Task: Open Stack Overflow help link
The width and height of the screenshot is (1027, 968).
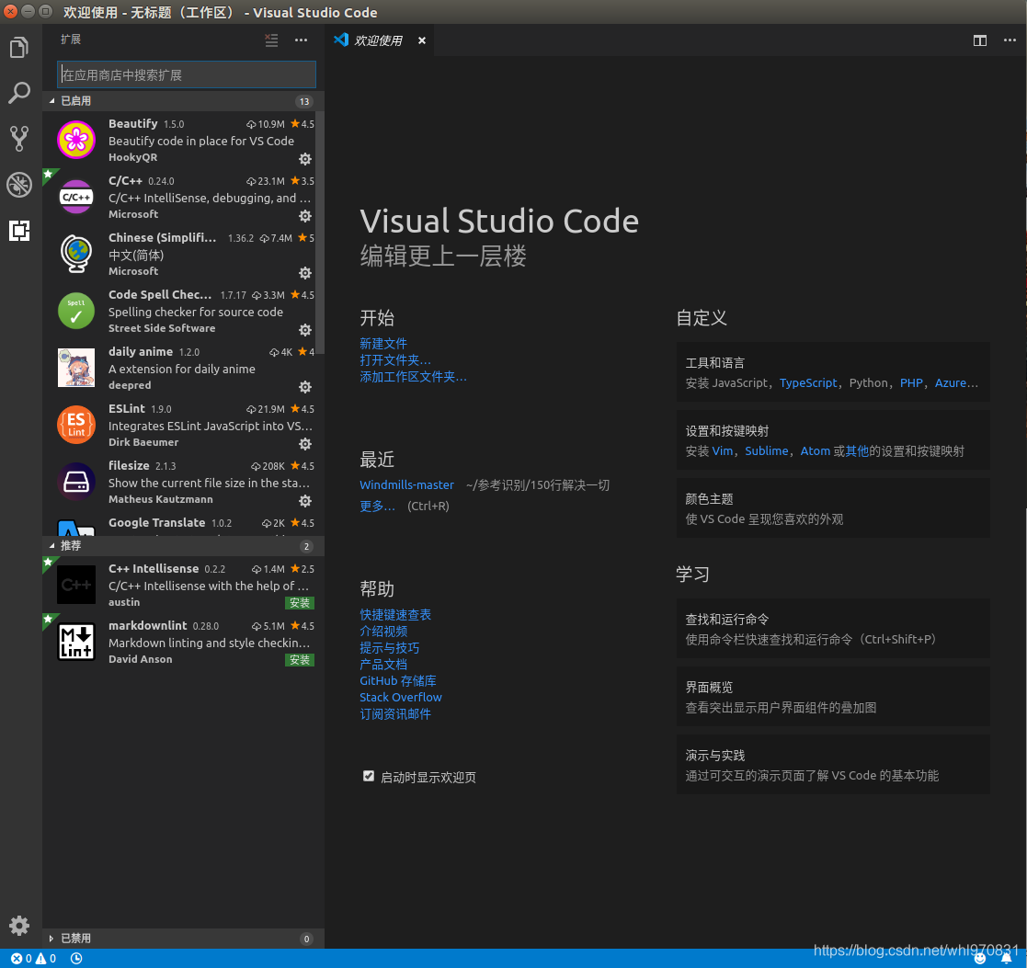Action: coord(400,697)
